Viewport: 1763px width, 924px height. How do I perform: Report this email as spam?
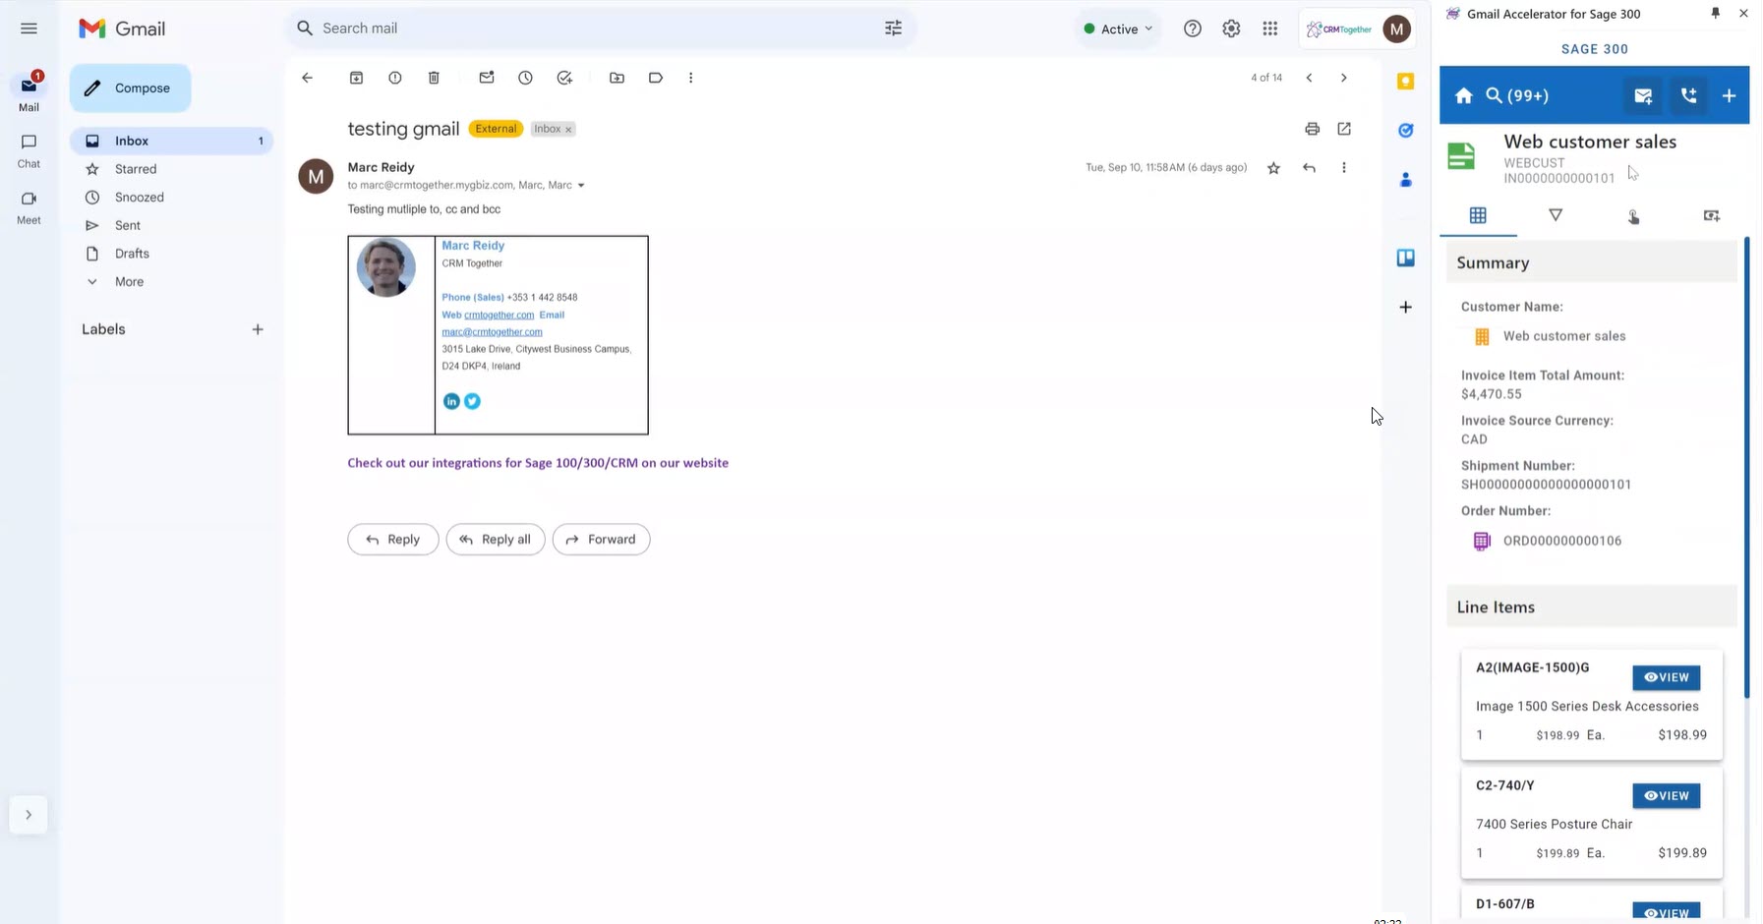(395, 78)
